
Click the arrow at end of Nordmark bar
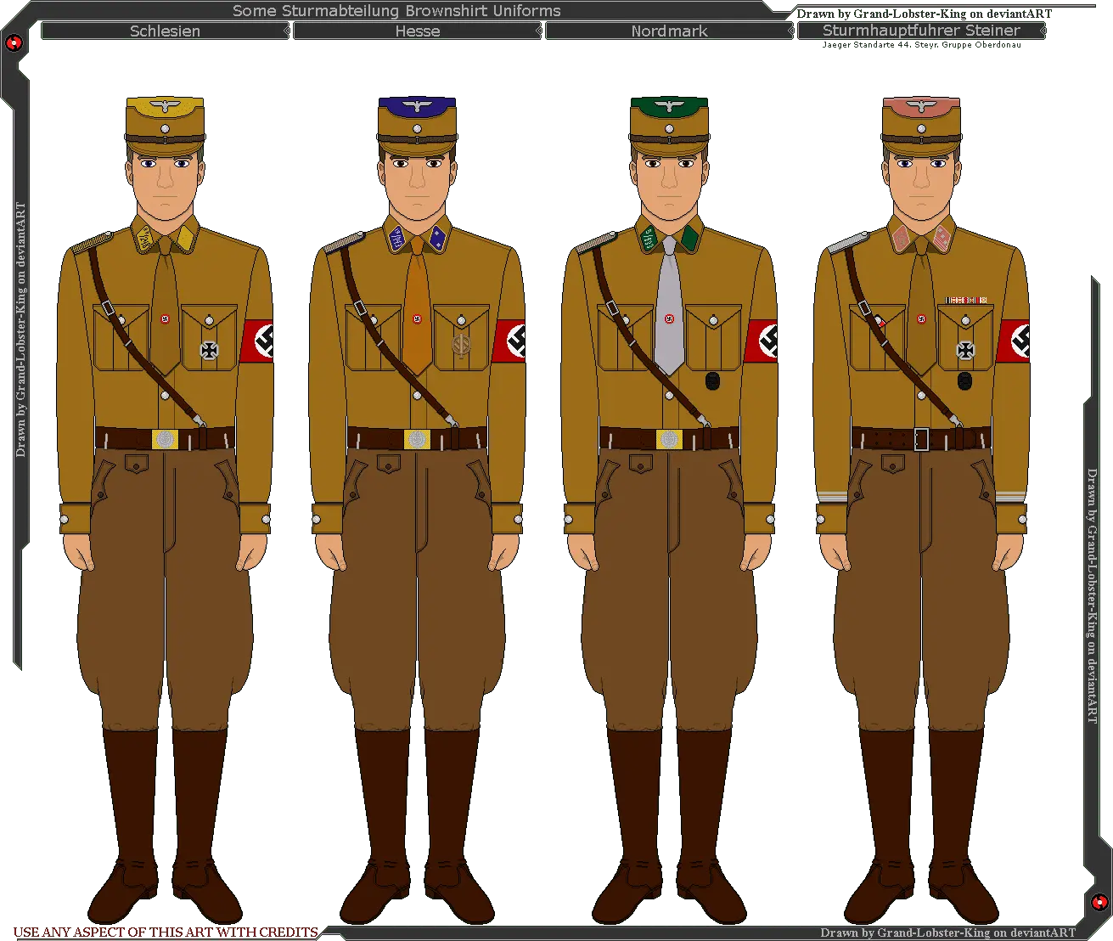point(790,31)
